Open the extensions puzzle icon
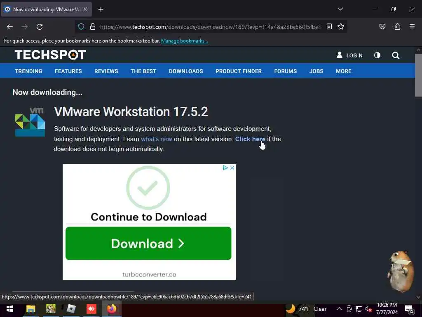Viewport: 422px width, 317px height. click(397, 26)
